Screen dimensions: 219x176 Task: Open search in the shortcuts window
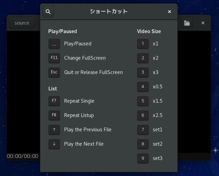48,12
